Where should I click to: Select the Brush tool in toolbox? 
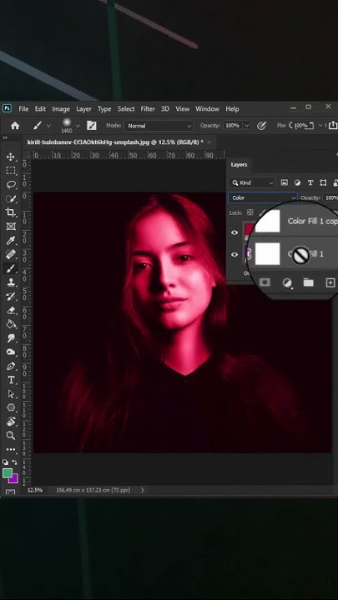(x=11, y=268)
